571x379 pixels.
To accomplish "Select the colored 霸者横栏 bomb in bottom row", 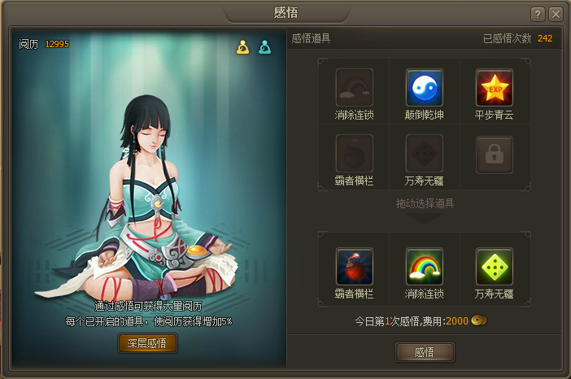I will (355, 267).
